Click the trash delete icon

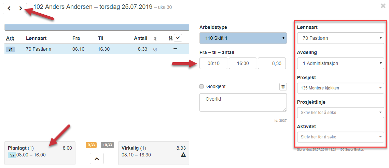point(283,87)
